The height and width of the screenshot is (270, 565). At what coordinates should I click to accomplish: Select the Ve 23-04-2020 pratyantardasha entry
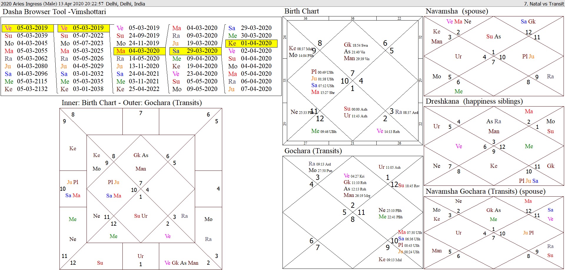194,74
